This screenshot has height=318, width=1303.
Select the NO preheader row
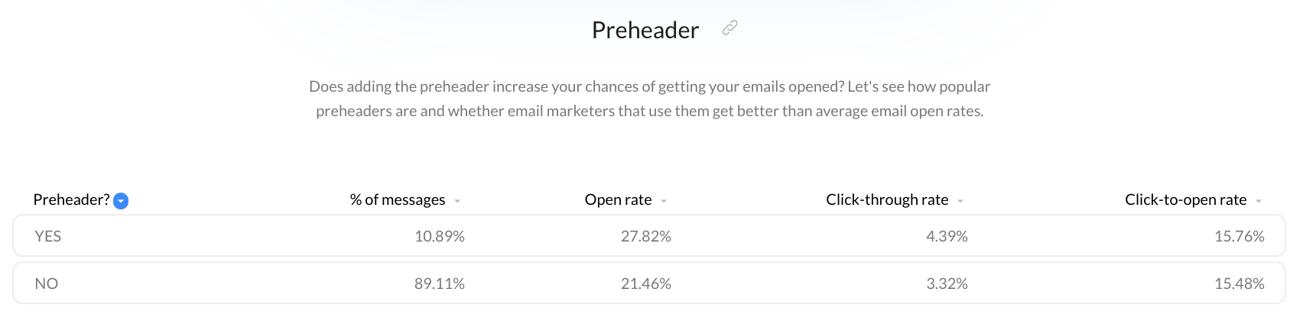tap(649, 283)
